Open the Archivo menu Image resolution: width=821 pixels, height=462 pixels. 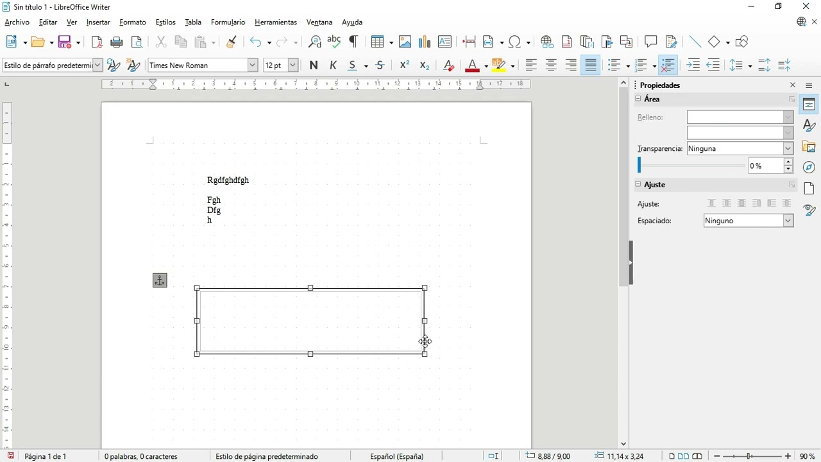[17, 22]
